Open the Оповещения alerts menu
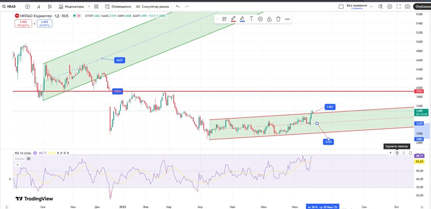 pyautogui.click(x=119, y=6)
